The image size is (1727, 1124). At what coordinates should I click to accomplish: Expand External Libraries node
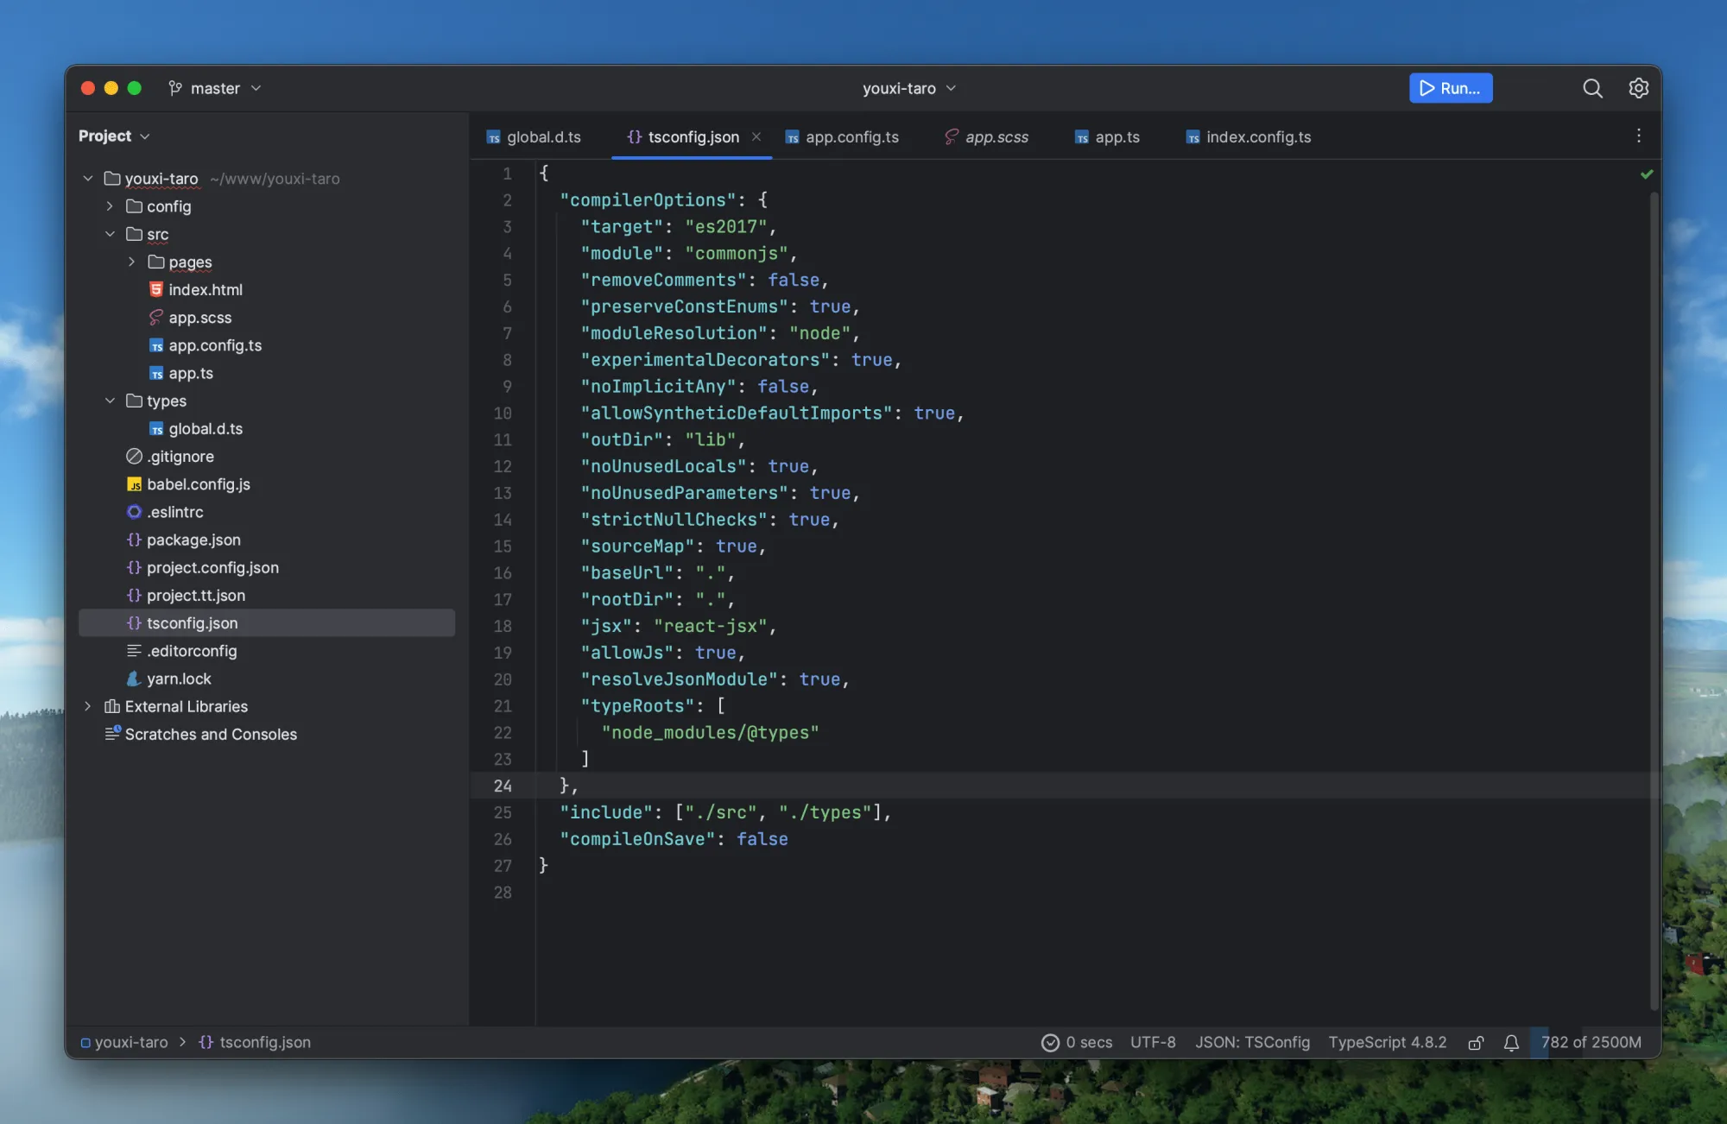pos(88,706)
